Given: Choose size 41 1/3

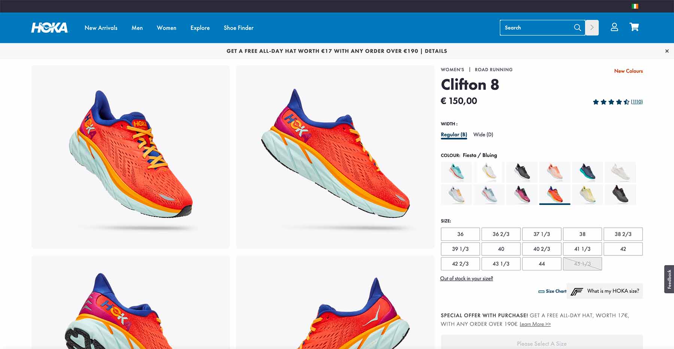Looking at the screenshot, I should pyautogui.click(x=582, y=249).
